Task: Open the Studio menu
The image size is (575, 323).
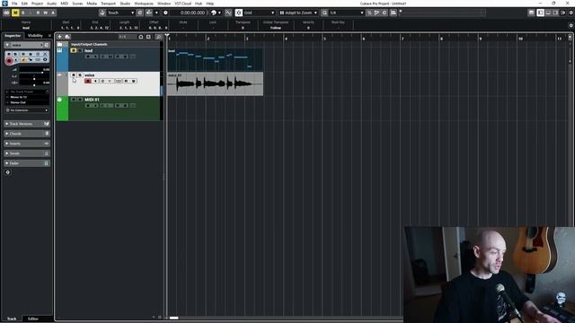Action: [125, 4]
